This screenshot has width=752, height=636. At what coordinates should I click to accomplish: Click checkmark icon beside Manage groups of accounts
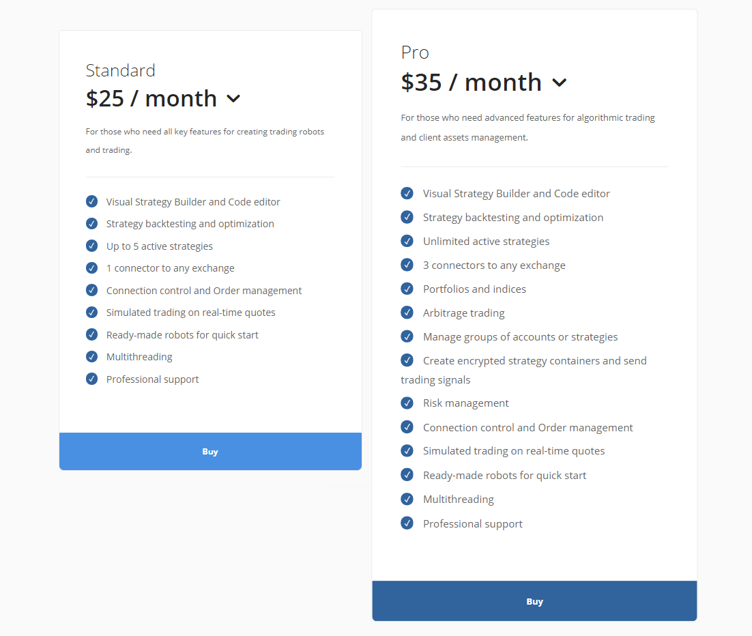(407, 336)
